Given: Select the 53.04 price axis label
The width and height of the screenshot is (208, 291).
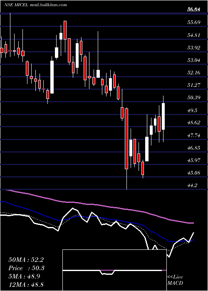Looking at the screenshot, I should (x=194, y=60).
